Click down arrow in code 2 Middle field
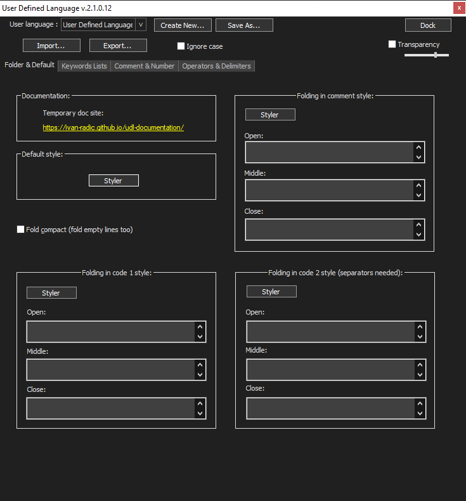The height and width of the screenshot is (501, 466). pyautogui.click(x=420, y=374)
